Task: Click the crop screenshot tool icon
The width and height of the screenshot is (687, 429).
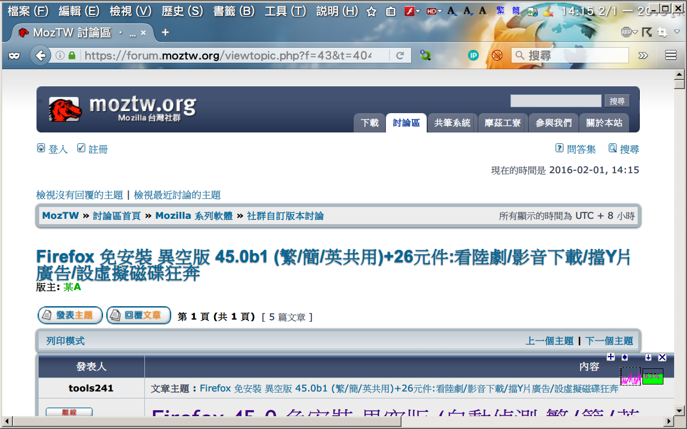Action: (x=662, y=32)
